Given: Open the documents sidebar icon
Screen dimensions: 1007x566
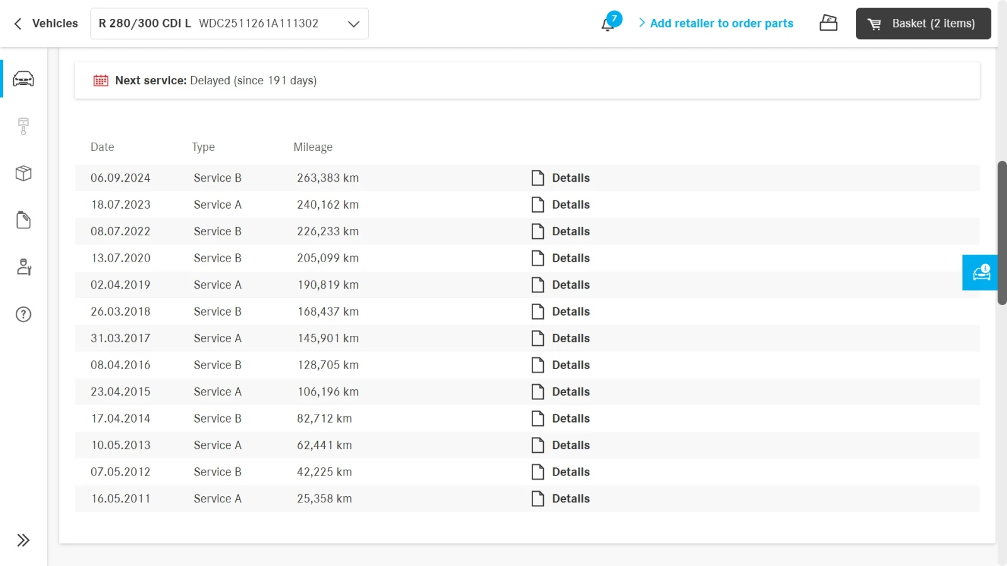Looking at the screenshot, I should [23, 220].
